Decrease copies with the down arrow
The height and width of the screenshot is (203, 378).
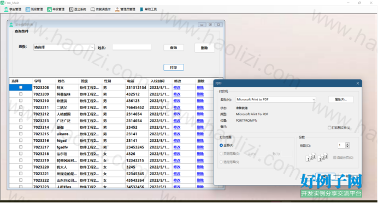(x=347, y=147)
